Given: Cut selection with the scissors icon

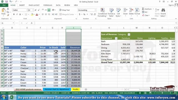Looking at the screenshot, I should pyautogui.click(x=8, y=9).
